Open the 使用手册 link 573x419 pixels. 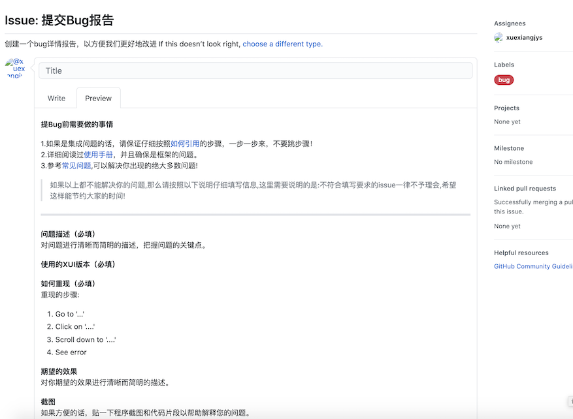[98, 155]
